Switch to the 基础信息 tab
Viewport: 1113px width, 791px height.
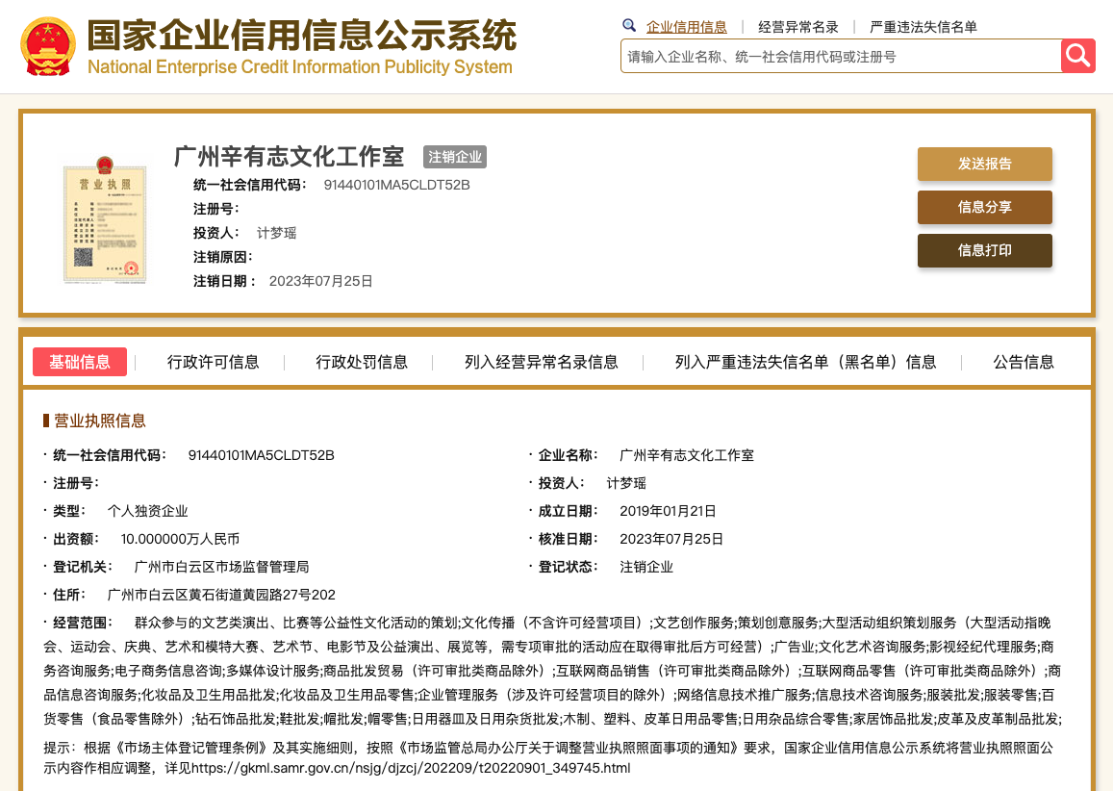coord(80,362)
